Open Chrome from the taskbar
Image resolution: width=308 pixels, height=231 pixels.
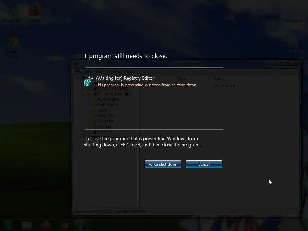pyautogui.click(x=64, y=225)
